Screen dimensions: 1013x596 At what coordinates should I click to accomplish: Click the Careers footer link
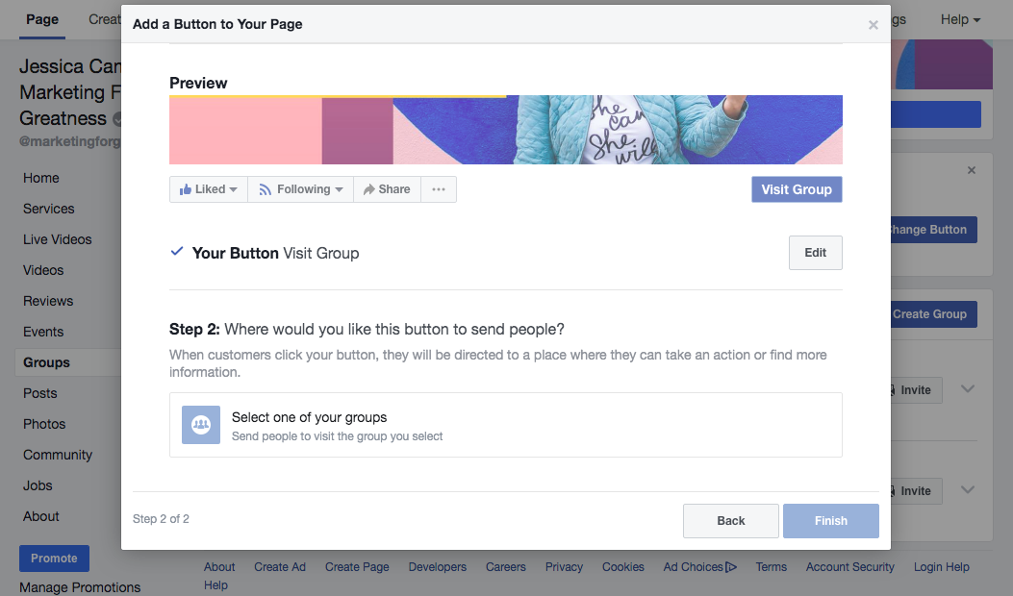click(506, 567)
